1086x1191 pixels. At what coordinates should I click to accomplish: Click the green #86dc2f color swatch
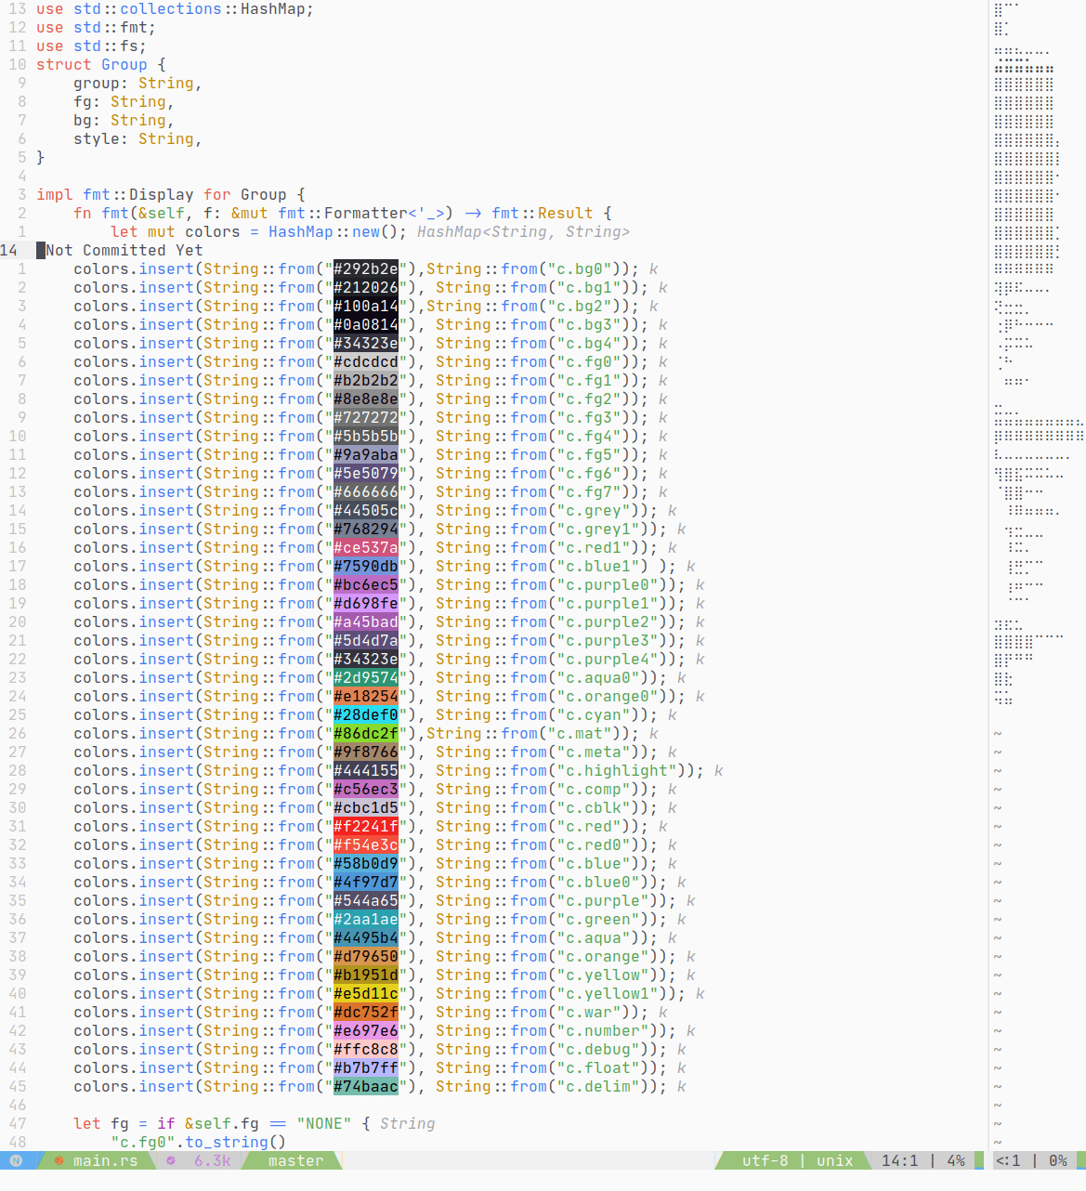pyautogui.click(x=366, y=733)
